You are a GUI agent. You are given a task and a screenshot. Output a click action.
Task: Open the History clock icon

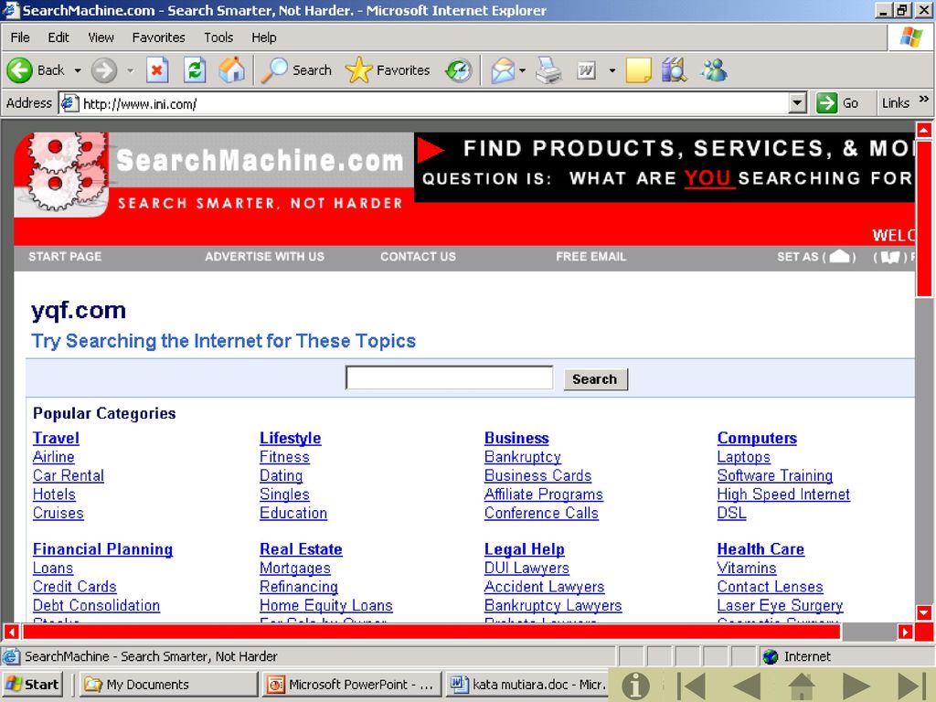[459, 70]
